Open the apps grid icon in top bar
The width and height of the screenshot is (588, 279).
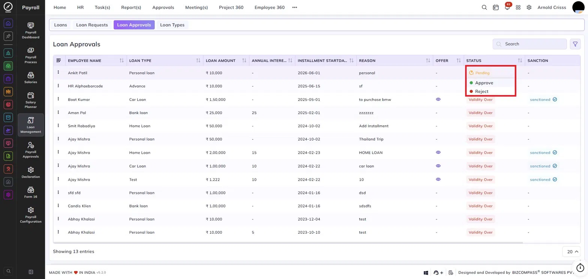[x=518, y=7]
